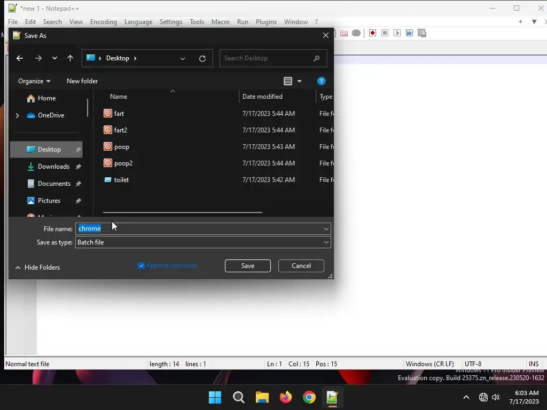This screenshot has width=547, height=410.
Task: Launch Chrome from taskbar
Action: coord(309,397)
